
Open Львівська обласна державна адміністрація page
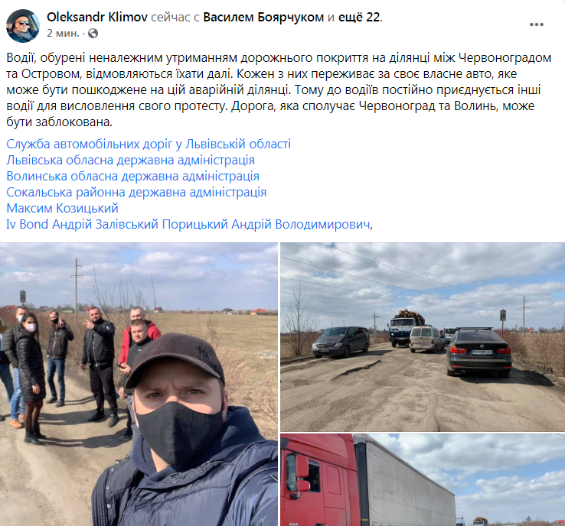pos(130,160)
